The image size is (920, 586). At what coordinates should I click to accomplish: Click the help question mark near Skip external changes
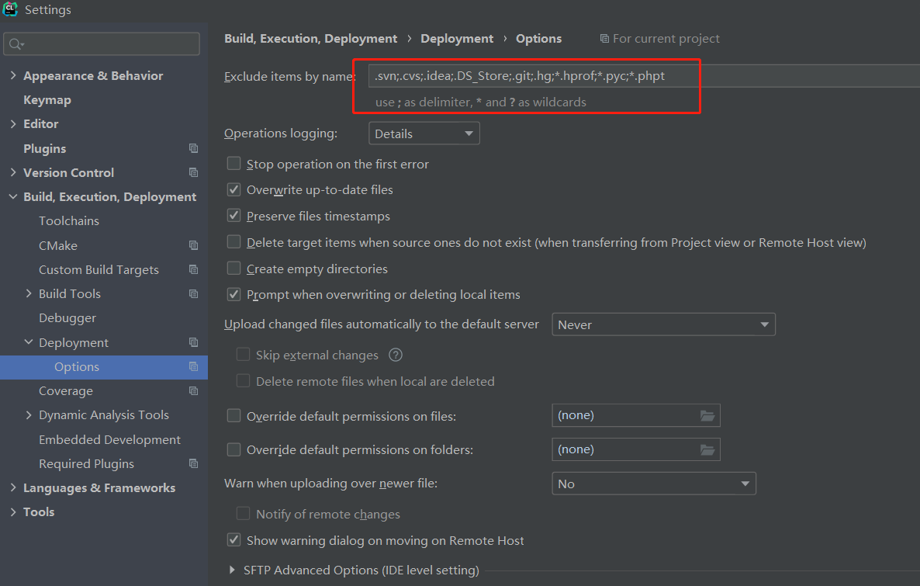(396, 355)
